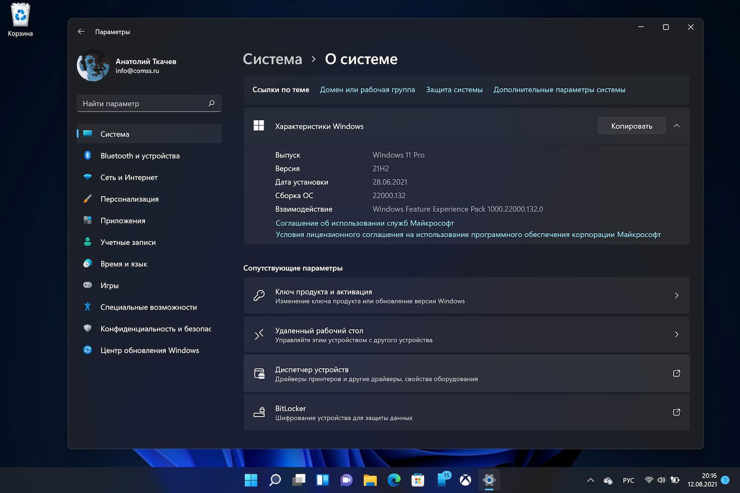
Task: Launch Microsoft Edge from the taskbar
Action: (x=394, y=480)
